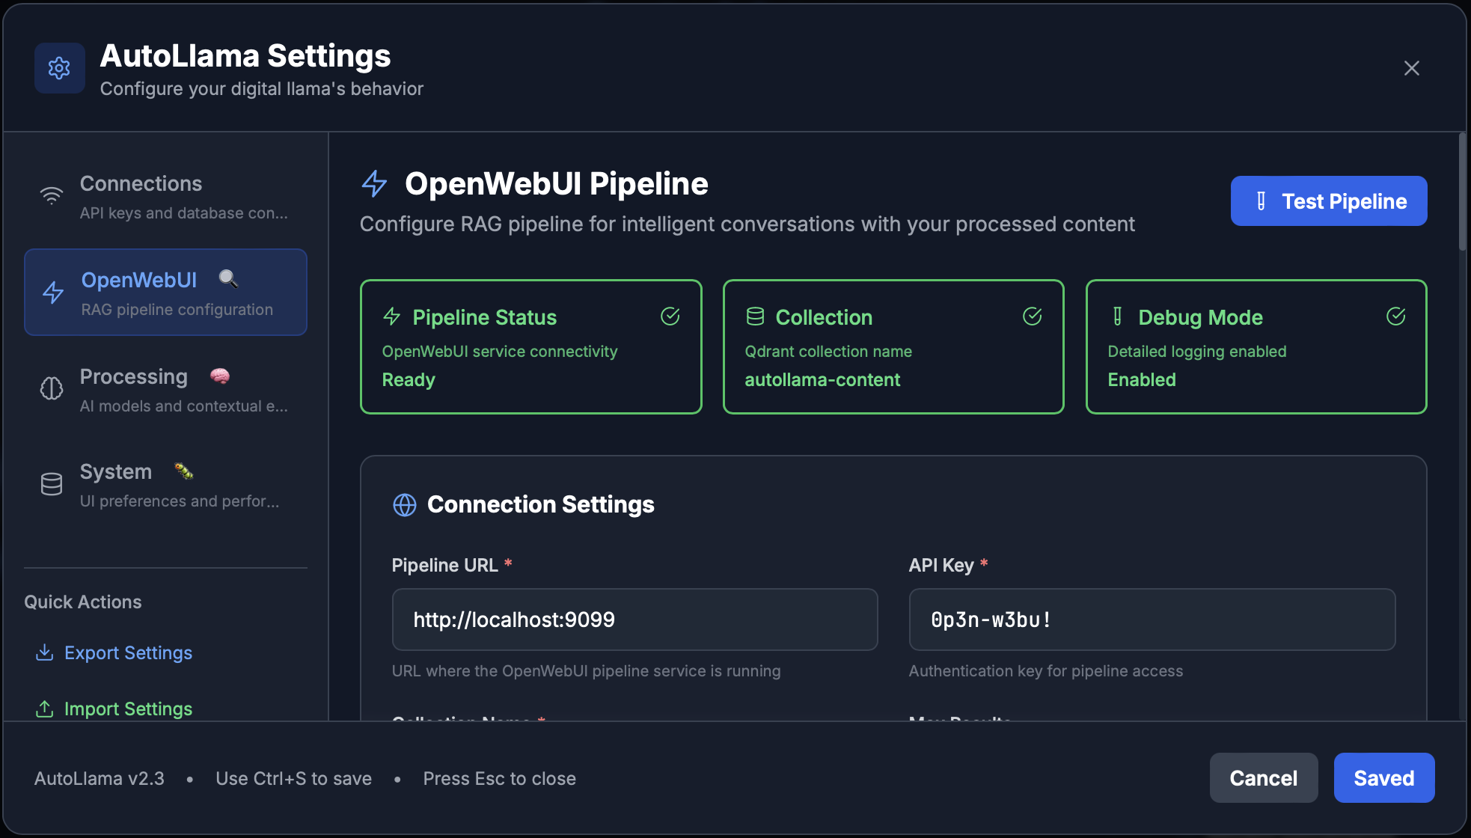
Task: Click the 'Enabled' debug status text
Action: pyautogui.click(x=1142, y=379)
